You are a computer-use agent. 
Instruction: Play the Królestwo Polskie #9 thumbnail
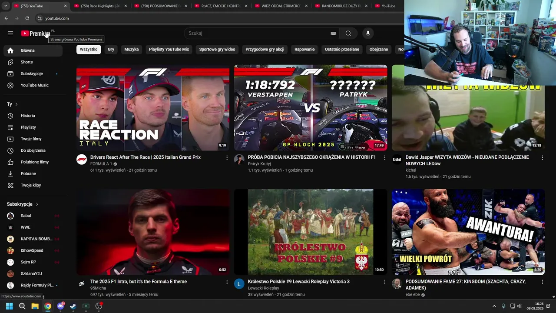click(311, 232)
